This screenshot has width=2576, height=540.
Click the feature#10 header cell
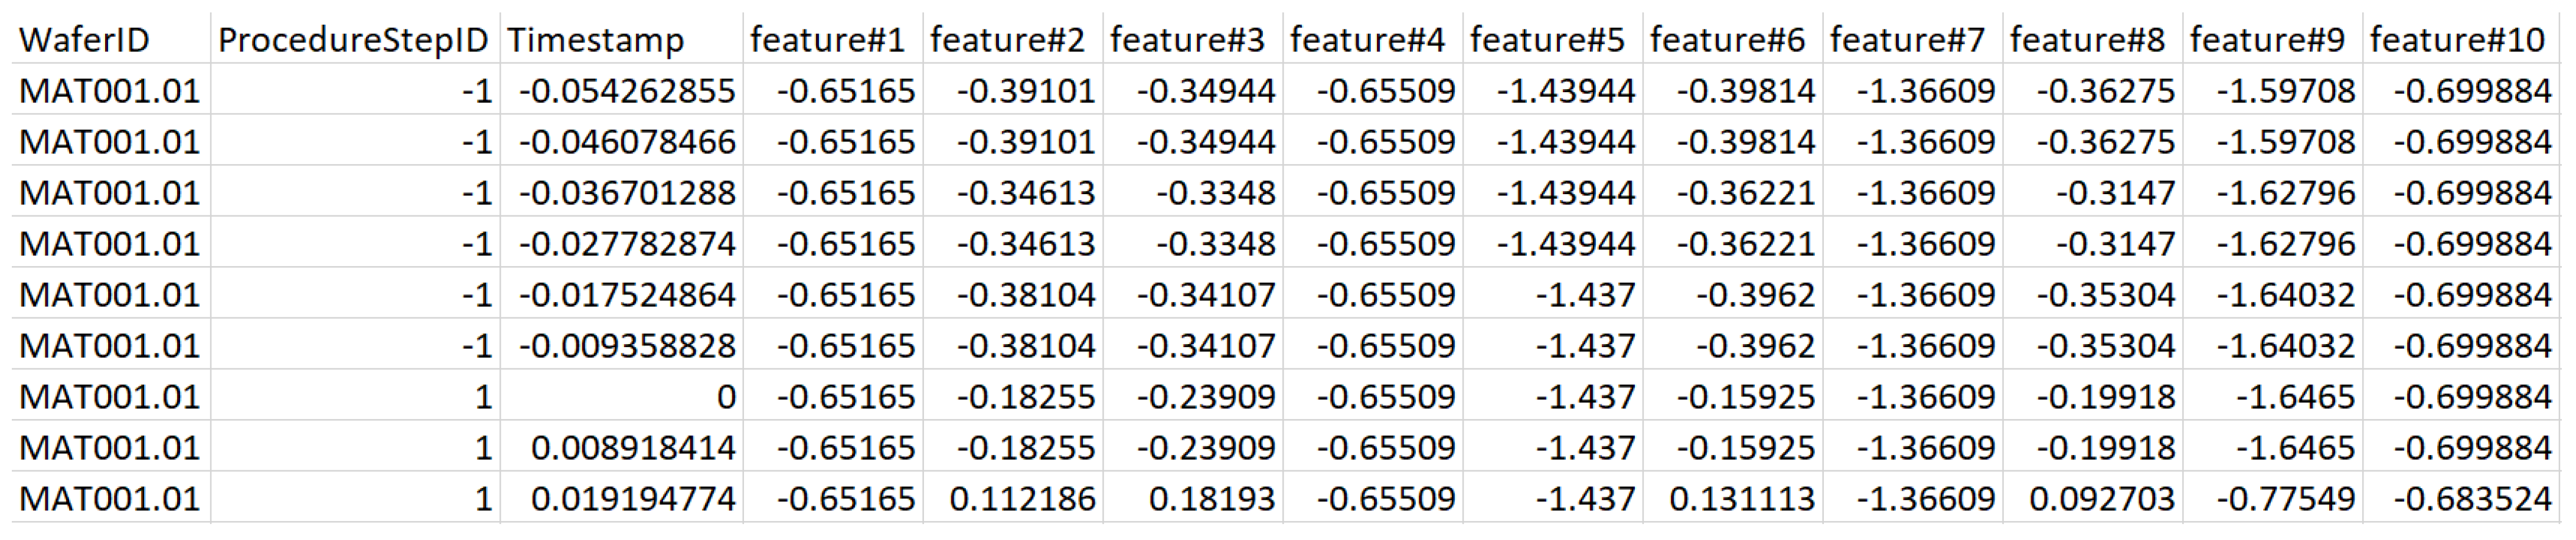point(2461,40)
